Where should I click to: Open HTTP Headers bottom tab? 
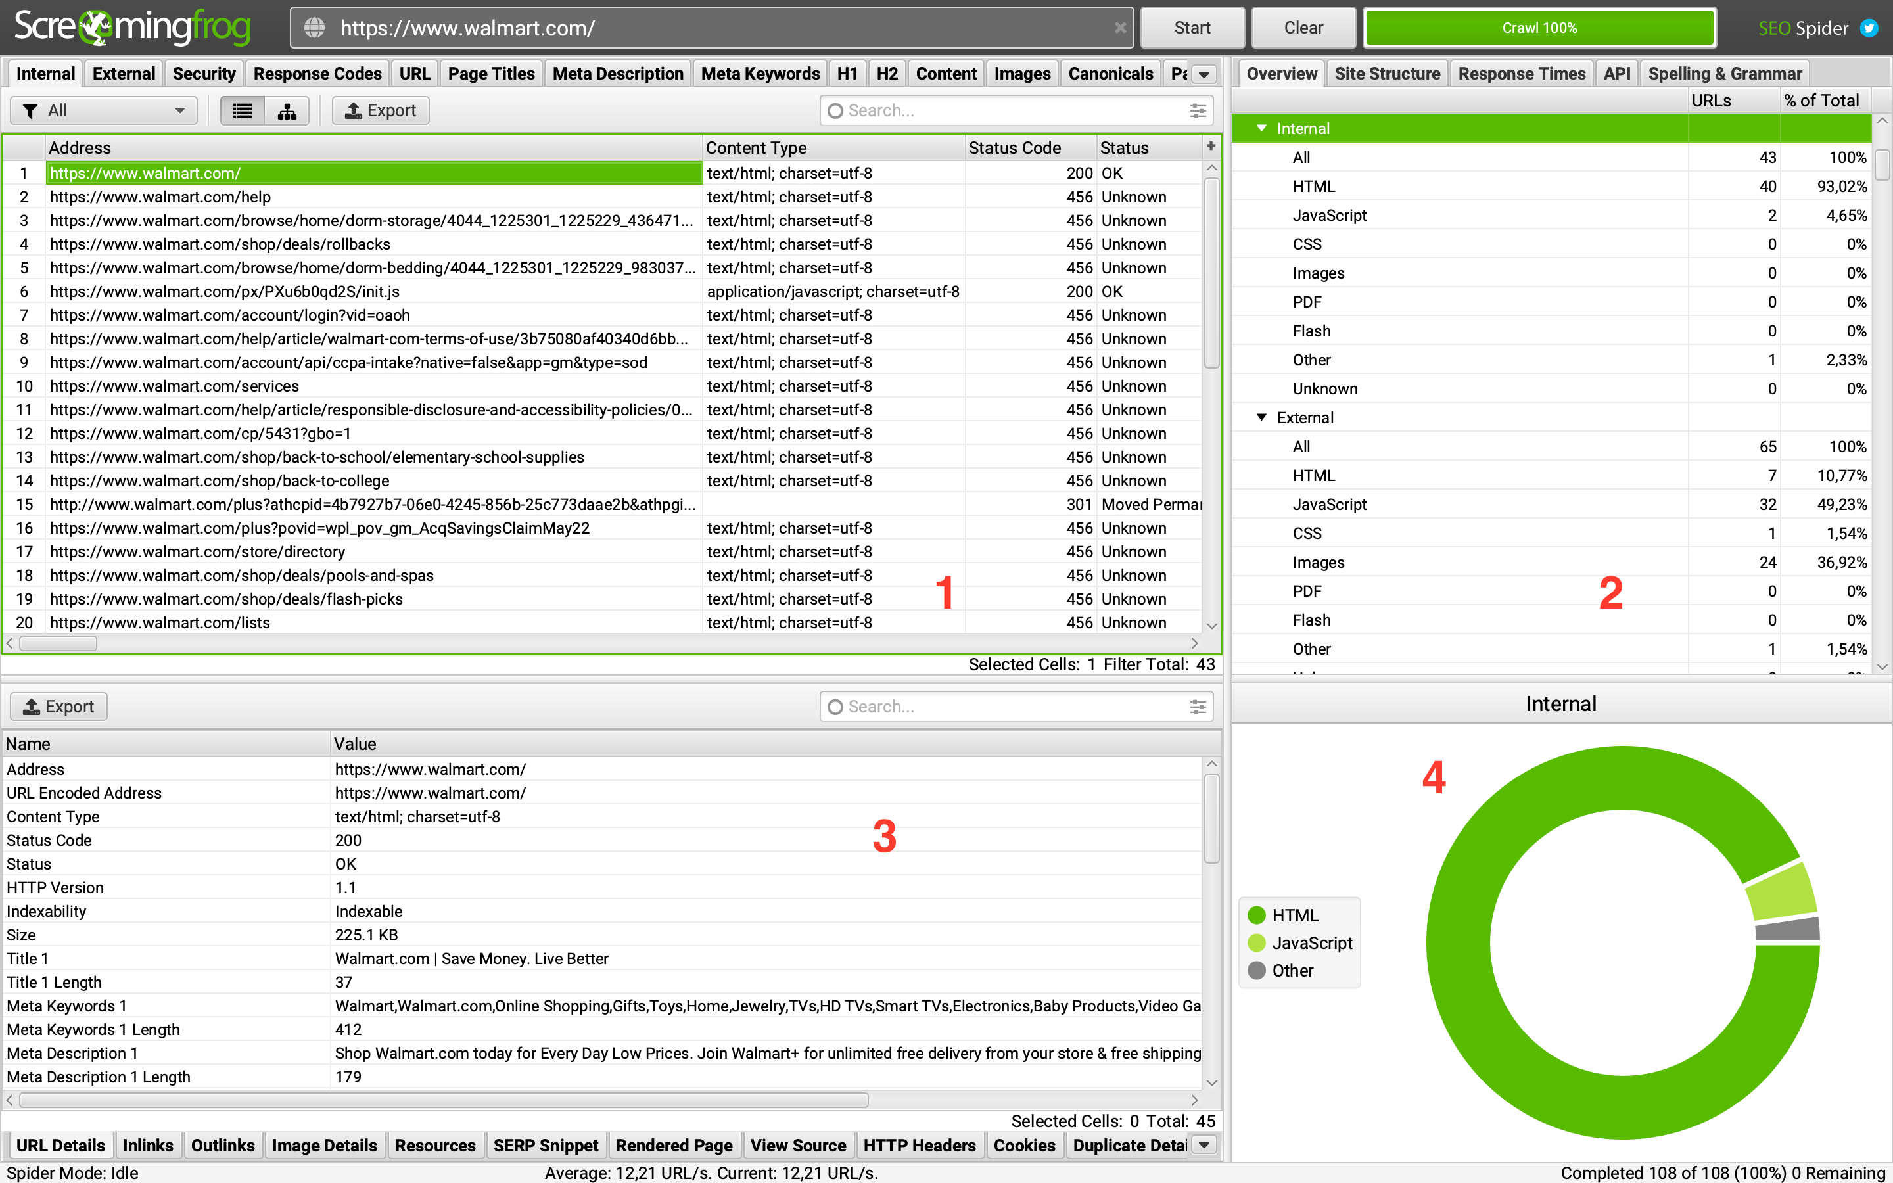point(920,1146)
